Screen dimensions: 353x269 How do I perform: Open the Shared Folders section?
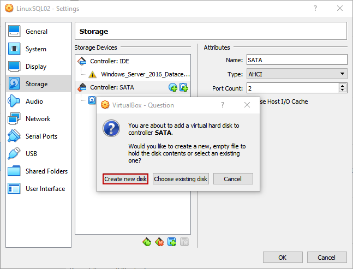click(46, 171)
